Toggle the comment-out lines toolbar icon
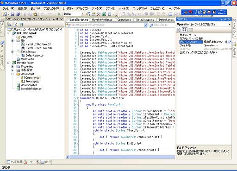Image resolution: width=237 pixels, height=171 pixels. [158, 14]
